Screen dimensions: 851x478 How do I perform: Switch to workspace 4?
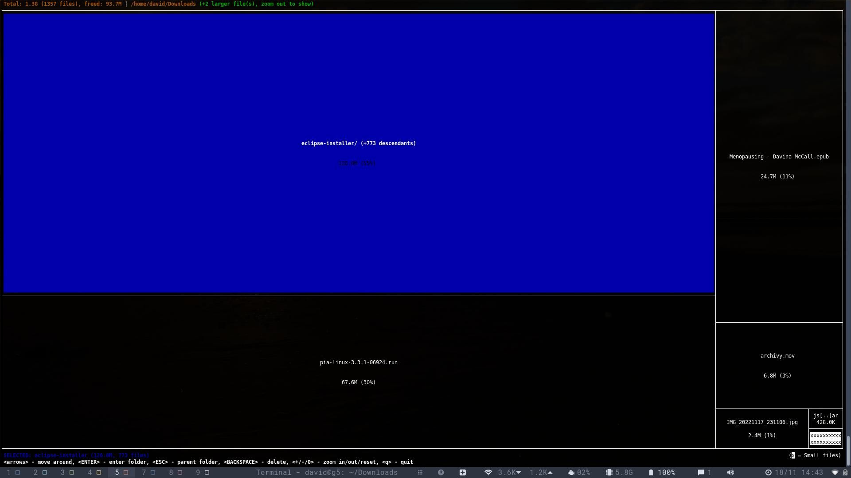(94, 473)
